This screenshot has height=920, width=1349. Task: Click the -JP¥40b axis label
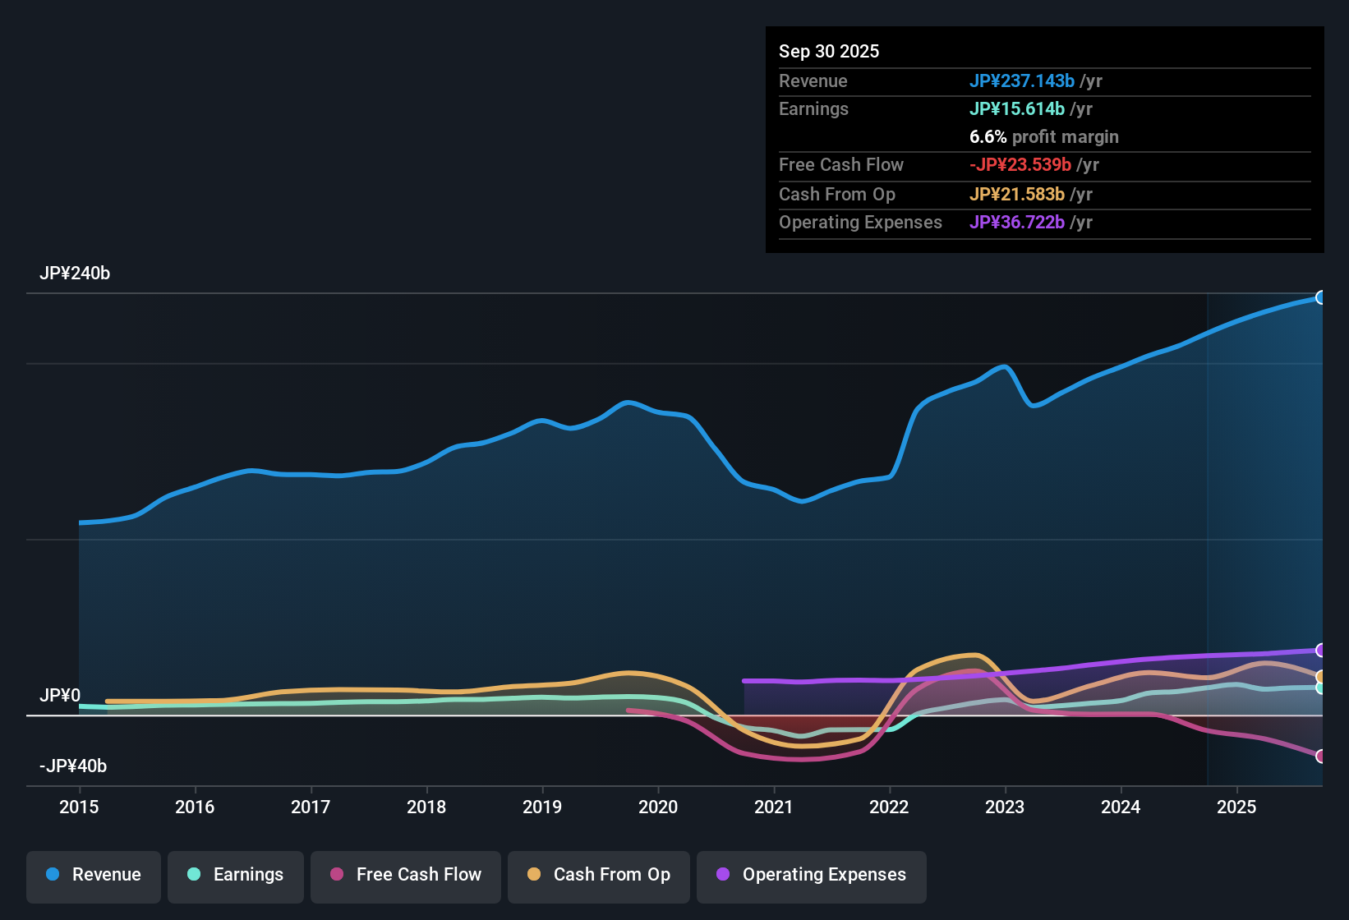pyautogui.click(x=71, y=766)
